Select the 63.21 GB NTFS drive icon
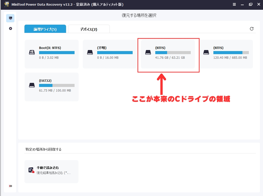Image resolution: width=263 pixels, height=196 pixels. tap(148, 52)
